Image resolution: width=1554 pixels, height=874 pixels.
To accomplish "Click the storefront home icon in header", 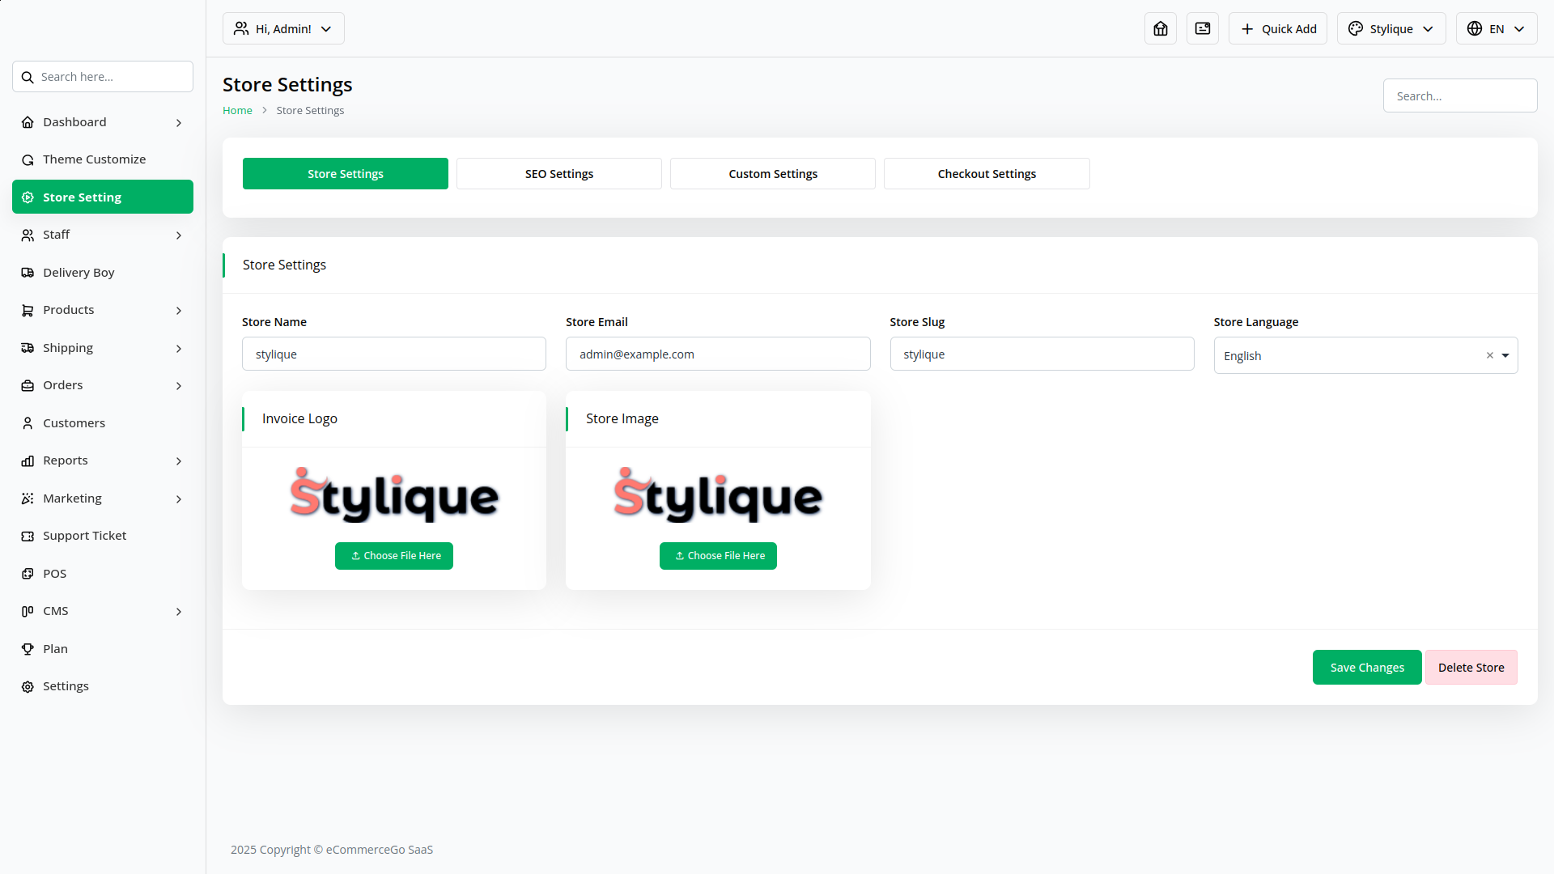I will click(1160, 28).
